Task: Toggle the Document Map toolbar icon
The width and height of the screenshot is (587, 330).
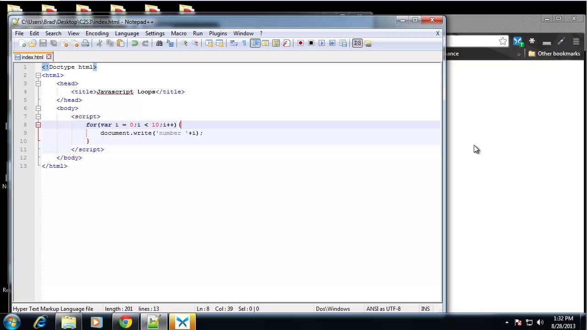Action: [x=276, y=43]
